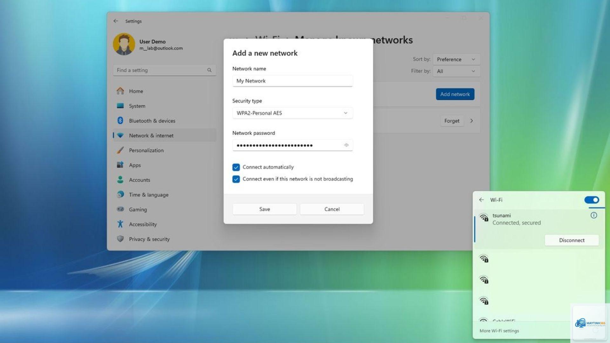Open the System settings page
The width and height of the screenshot is (610, 343).
click(x=165, y=106)
